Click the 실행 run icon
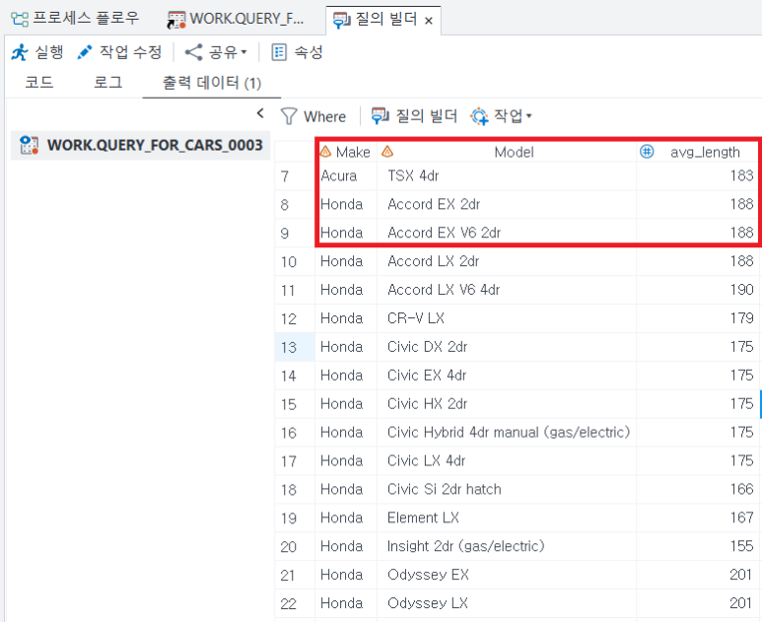762x622 pixels. 20,52
